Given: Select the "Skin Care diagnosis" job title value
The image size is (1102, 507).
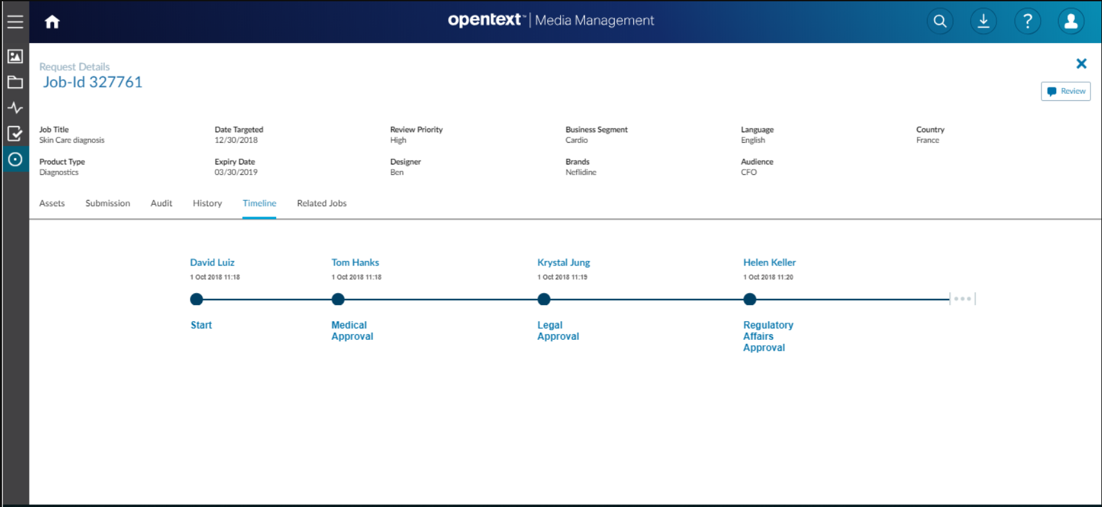Looking at the screenshot, I should 72,140.
